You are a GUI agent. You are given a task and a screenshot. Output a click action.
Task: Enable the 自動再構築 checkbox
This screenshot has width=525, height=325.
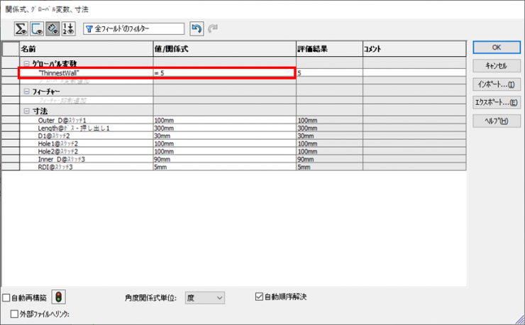(x=6, y=298)
